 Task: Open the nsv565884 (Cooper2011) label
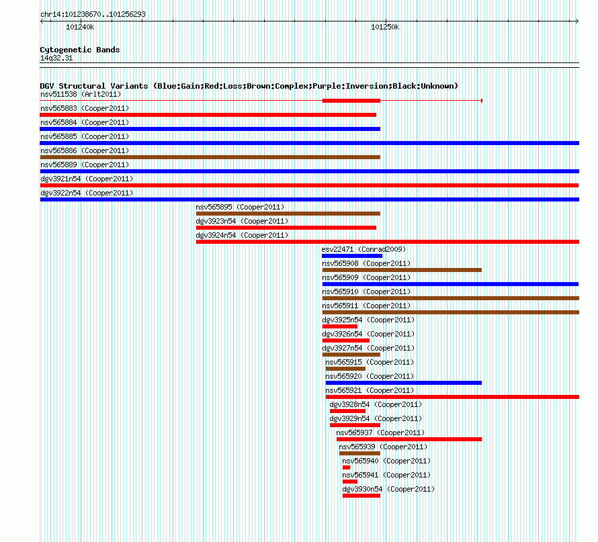85,122
